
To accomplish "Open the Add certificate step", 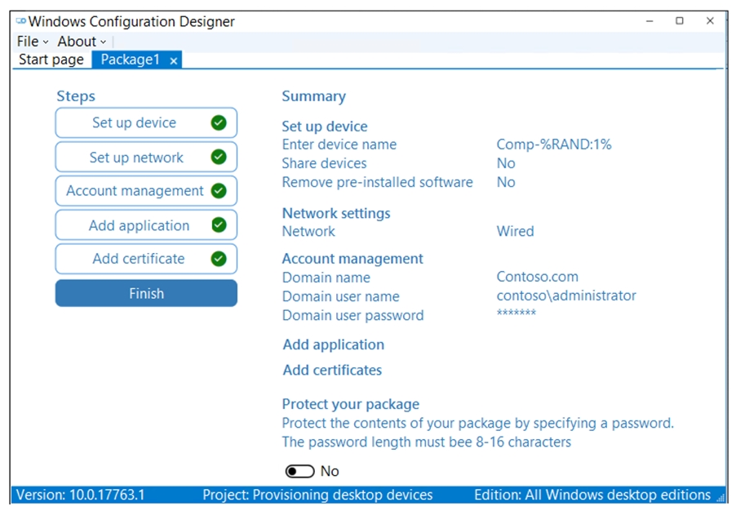I will (x=146, y=258).
